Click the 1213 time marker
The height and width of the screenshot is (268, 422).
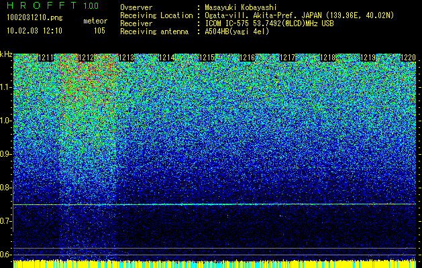[x=127, y=58]
